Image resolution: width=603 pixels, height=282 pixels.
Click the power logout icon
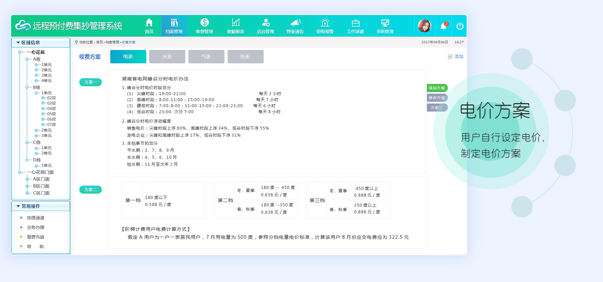tap(460, 26)
